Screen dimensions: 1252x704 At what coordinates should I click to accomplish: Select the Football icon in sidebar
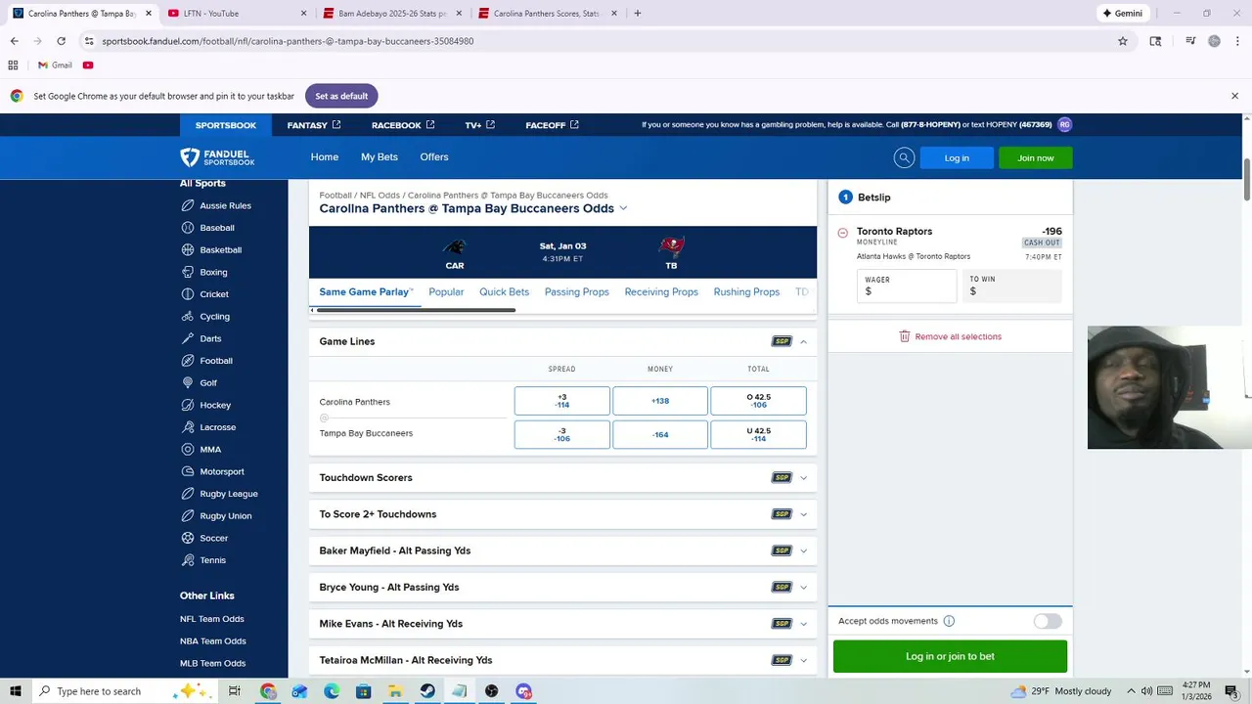point(188,361)
